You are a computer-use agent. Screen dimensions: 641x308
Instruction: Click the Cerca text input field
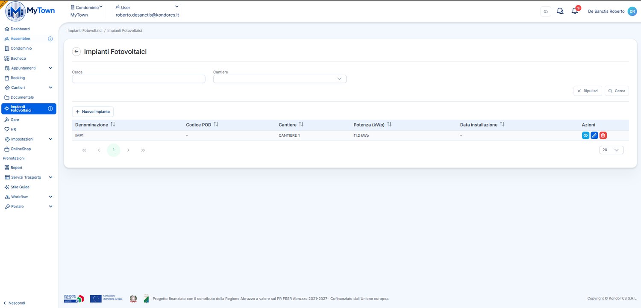(138, 79)
